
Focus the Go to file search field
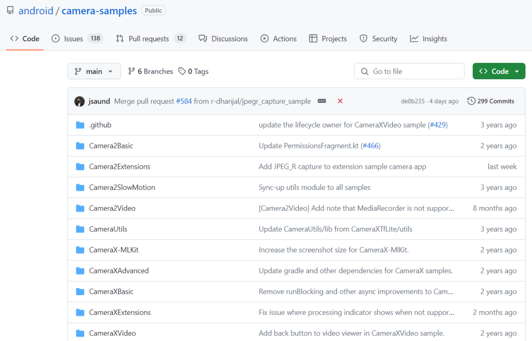point(409,71)
